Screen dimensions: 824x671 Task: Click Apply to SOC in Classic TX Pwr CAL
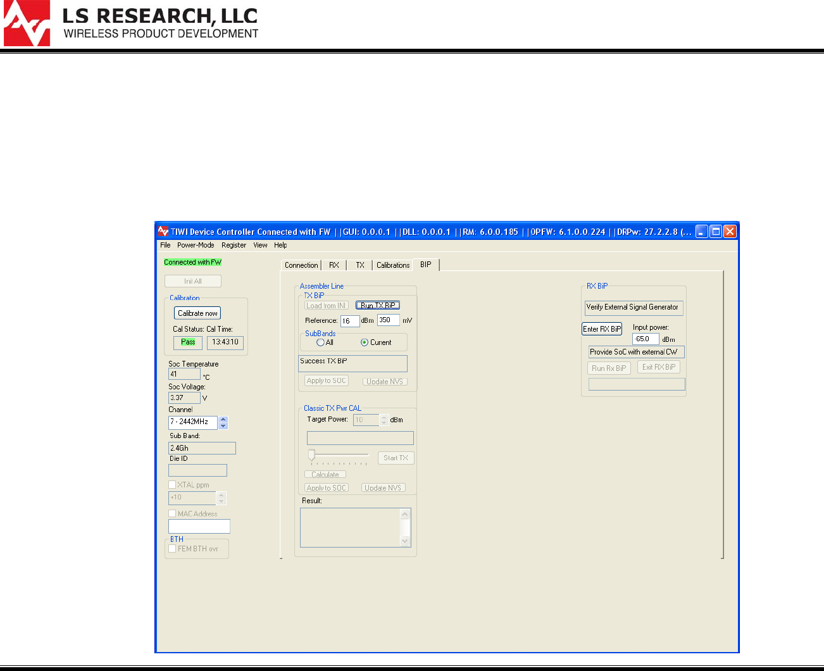coord(327,488)
